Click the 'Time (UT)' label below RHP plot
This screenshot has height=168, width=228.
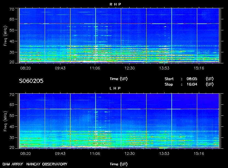pyautogui.click(x=118, y=79)
